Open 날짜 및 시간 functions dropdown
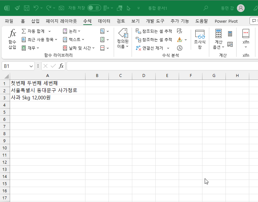The height and width of the screenshot is (202, 258). (79, 48)
